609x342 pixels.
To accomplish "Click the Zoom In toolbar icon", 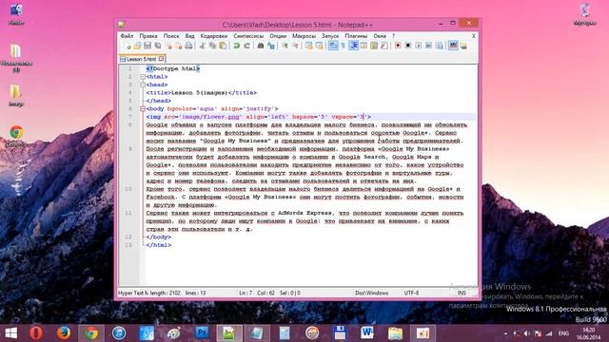I will point(285,46).
